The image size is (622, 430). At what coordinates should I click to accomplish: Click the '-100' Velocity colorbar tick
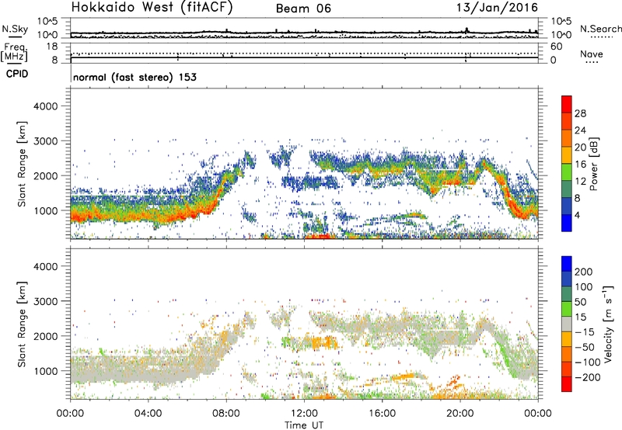tap(588, 362)
